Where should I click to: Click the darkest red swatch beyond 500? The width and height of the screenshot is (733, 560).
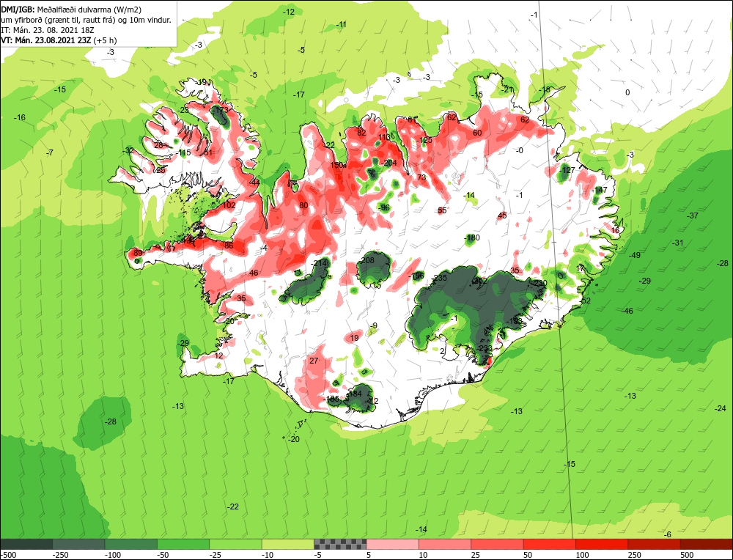coord(707,544)
